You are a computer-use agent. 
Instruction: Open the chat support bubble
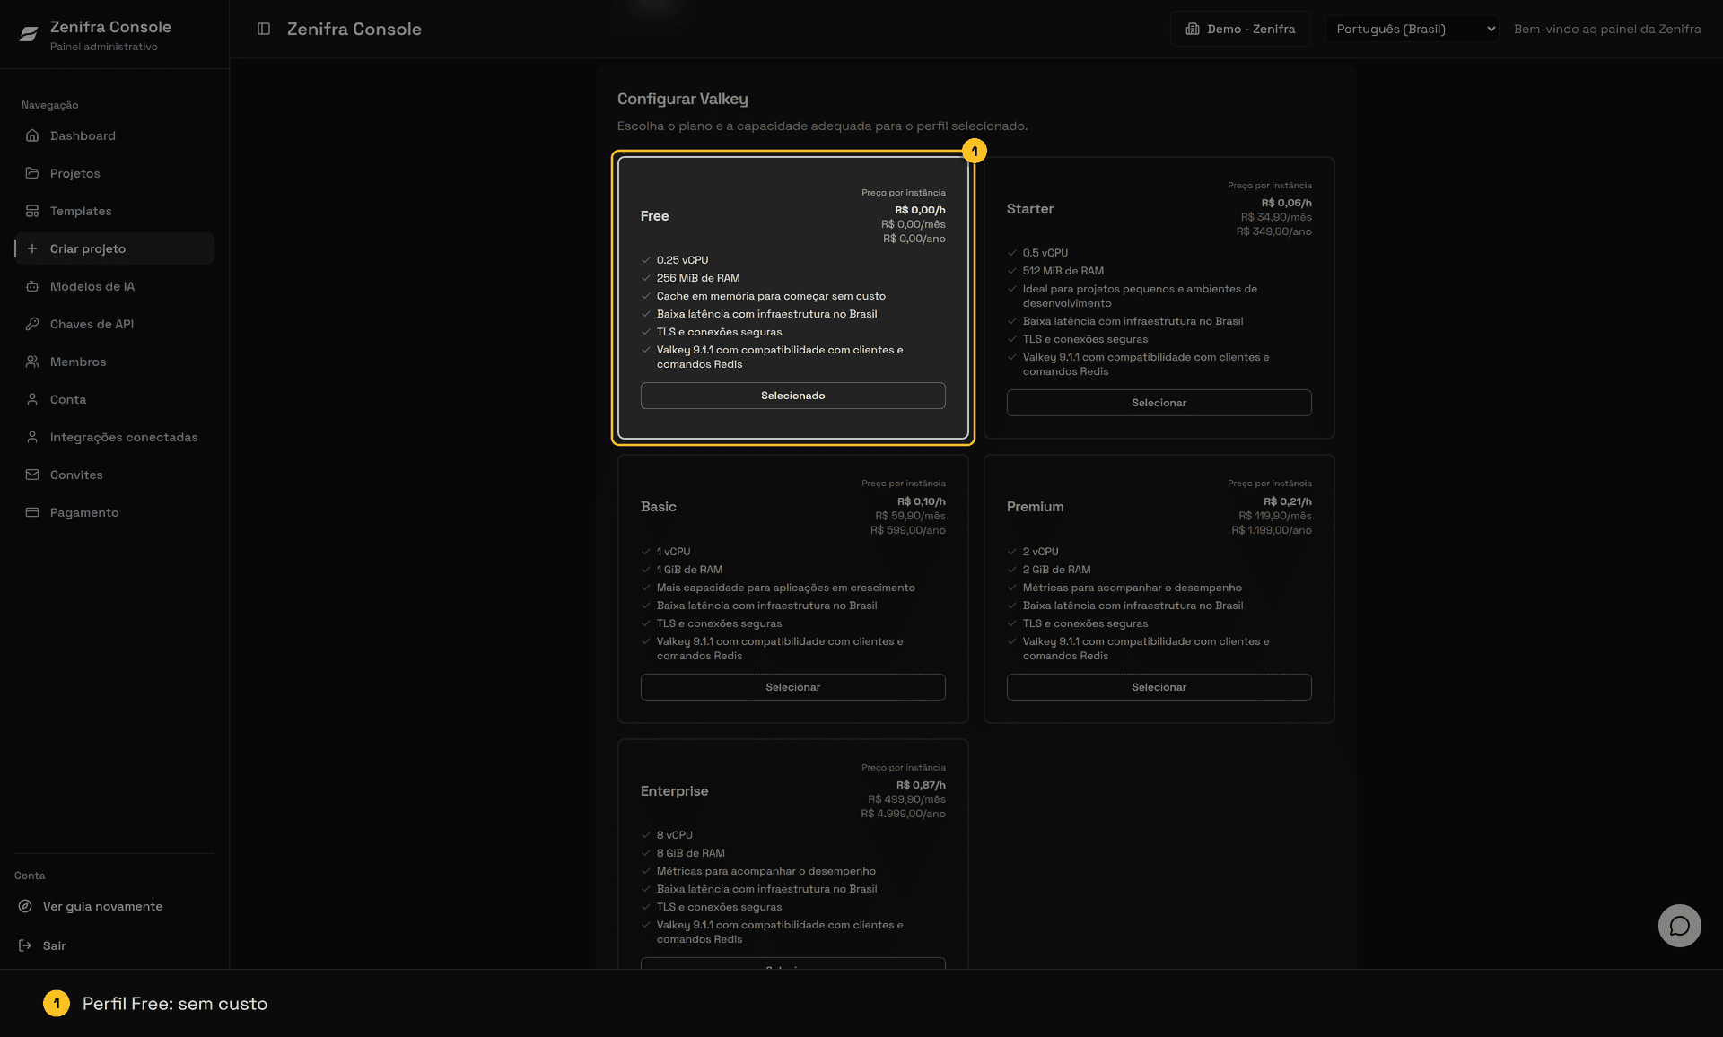point(1679,926)
